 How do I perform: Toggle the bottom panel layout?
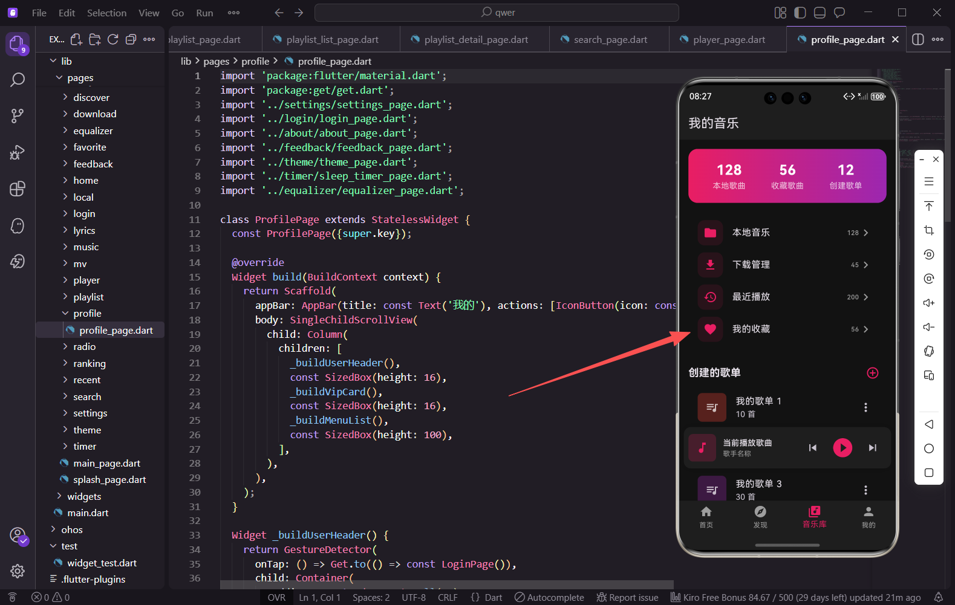[x=820, y=13]
